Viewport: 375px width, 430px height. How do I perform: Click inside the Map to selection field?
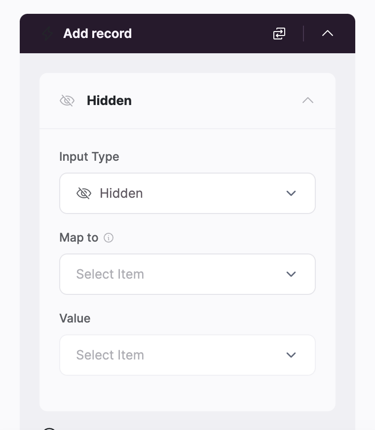click(x=187, y=274)
